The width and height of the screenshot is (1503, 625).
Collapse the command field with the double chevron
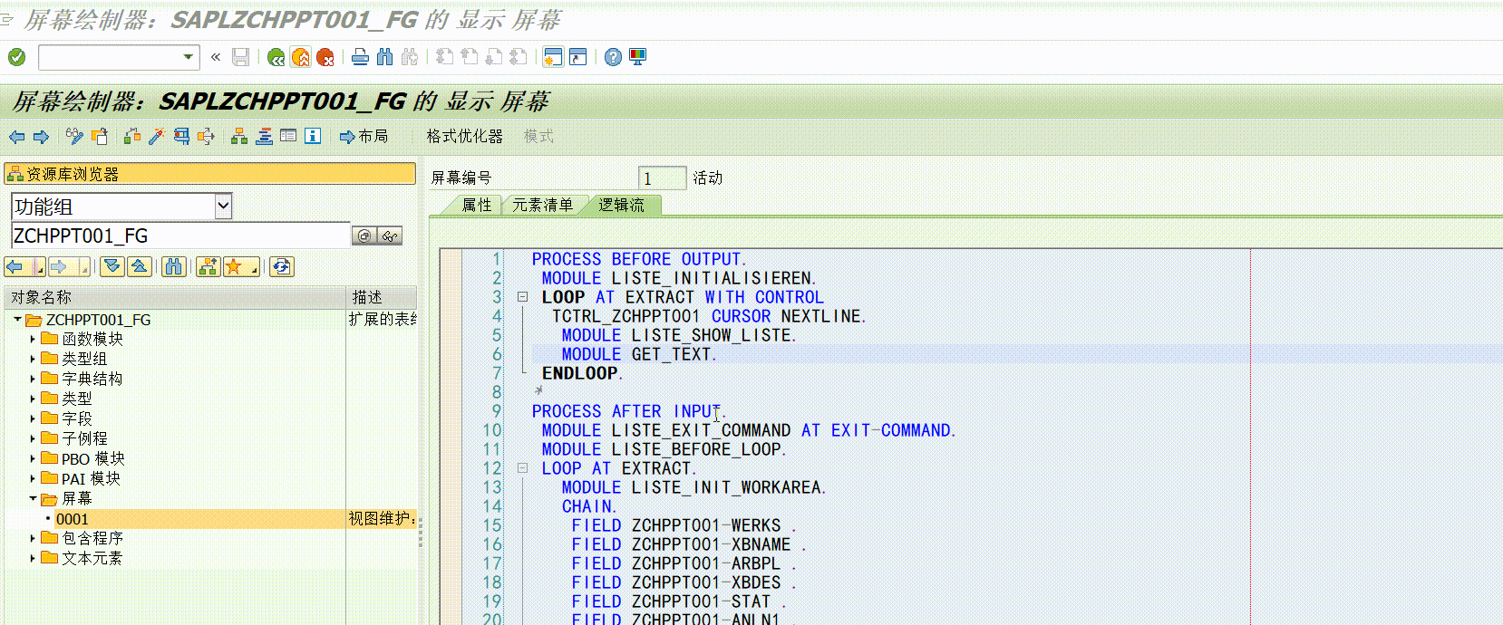216,57
